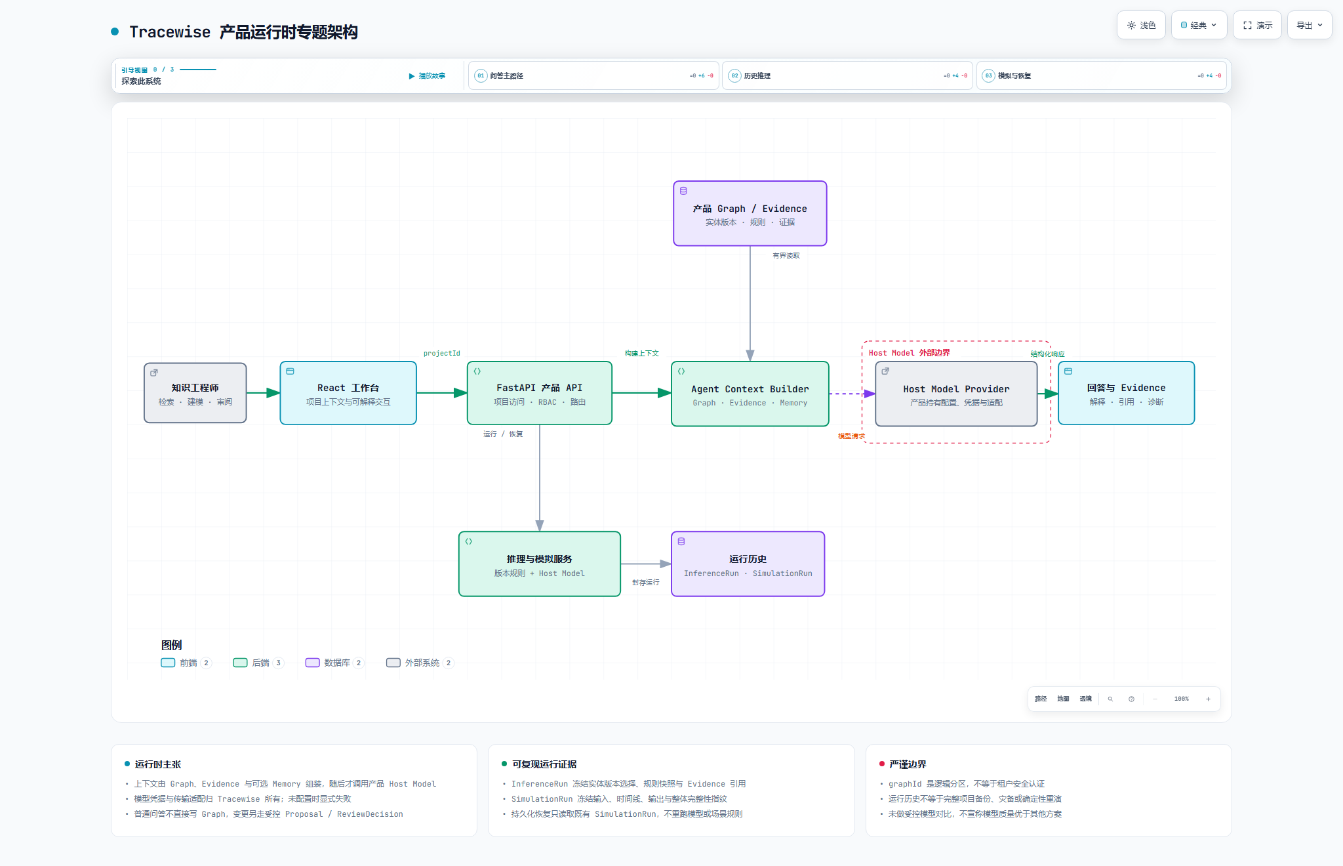Click the 100% zoom level readout
Screen dimensions: 1343x866
pos(1182,699)
